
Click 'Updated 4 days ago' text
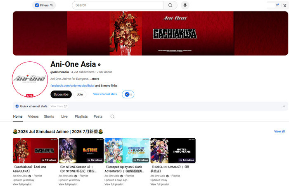116,180
